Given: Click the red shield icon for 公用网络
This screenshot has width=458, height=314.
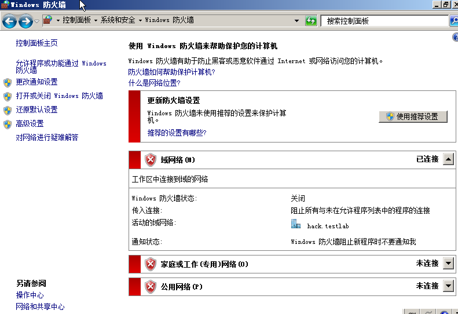Looking at the screenshot, I should coord(151,286).
